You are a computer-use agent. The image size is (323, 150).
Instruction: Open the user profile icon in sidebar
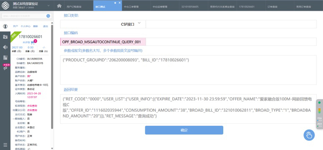coord(5,26)
